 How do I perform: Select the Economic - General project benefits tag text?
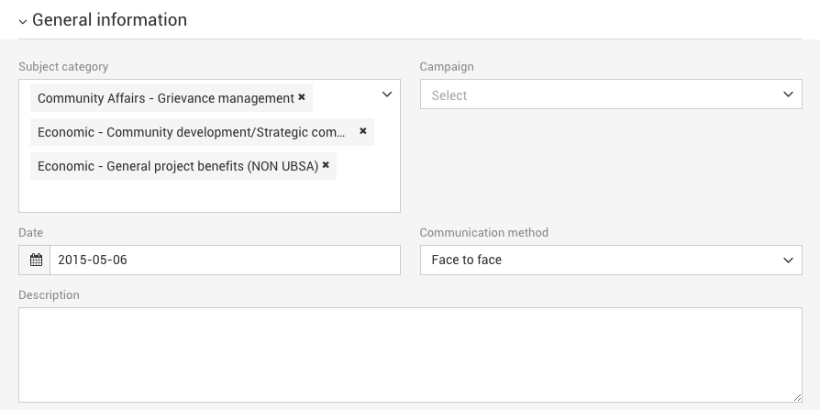click(177, 166)
